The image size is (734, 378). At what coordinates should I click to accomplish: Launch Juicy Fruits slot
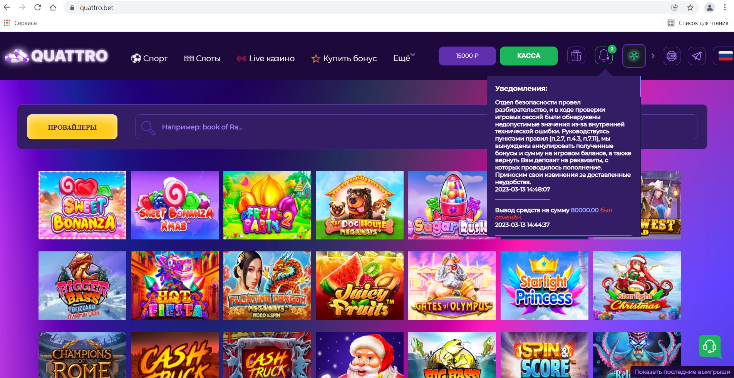pos(360,286)
